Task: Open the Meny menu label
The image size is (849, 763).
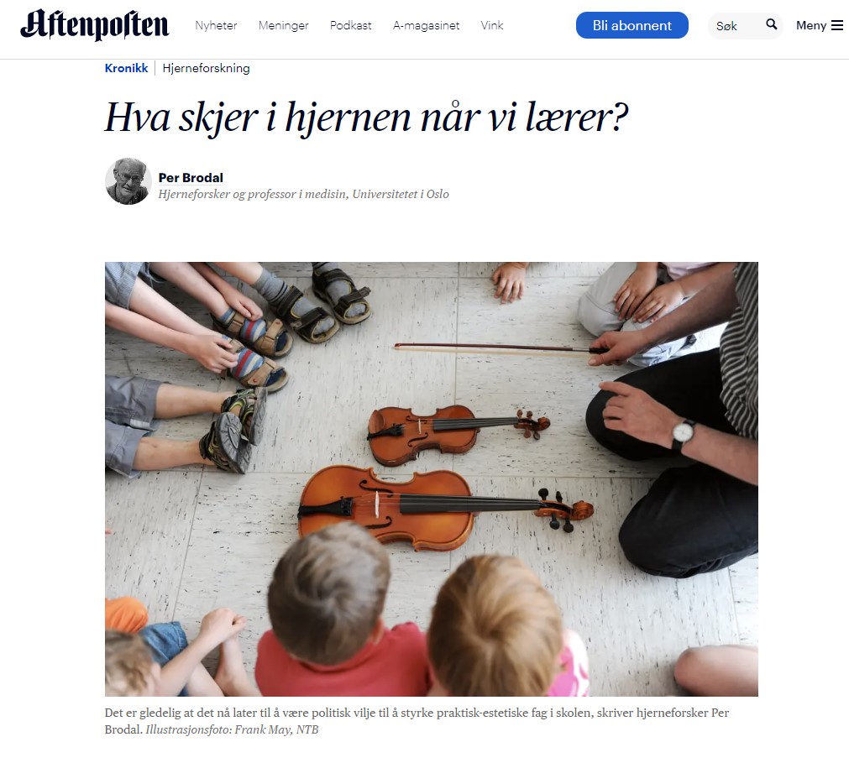Action: [810, 25]
